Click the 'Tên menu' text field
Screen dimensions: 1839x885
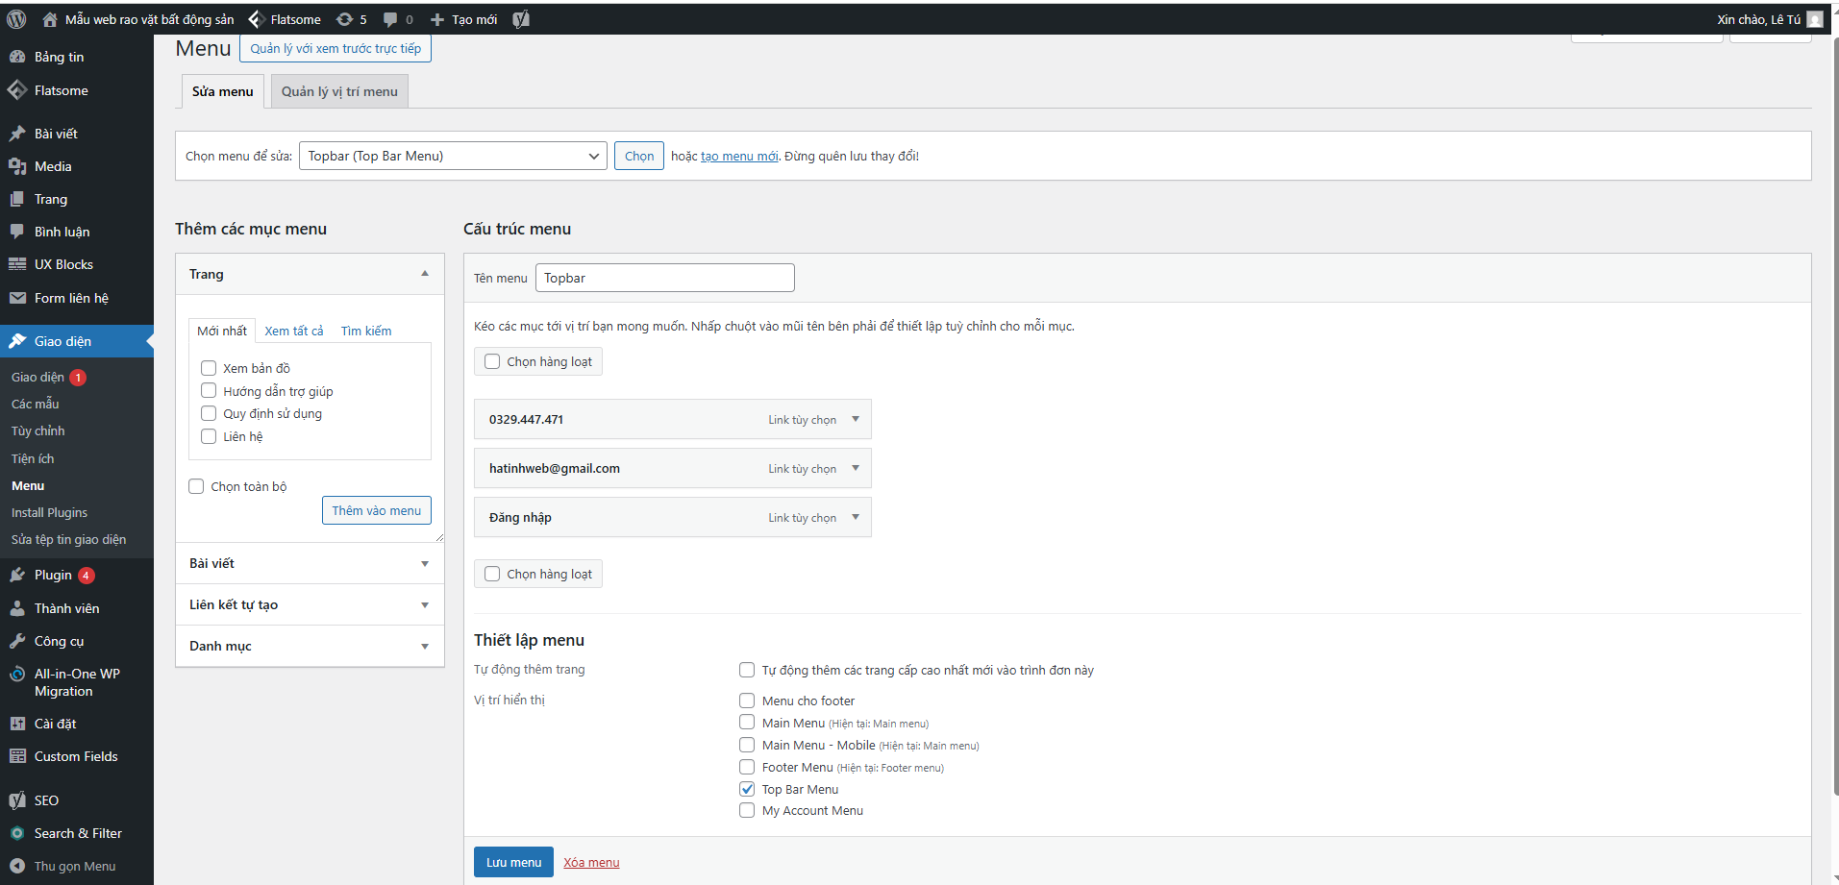(664, 278)
